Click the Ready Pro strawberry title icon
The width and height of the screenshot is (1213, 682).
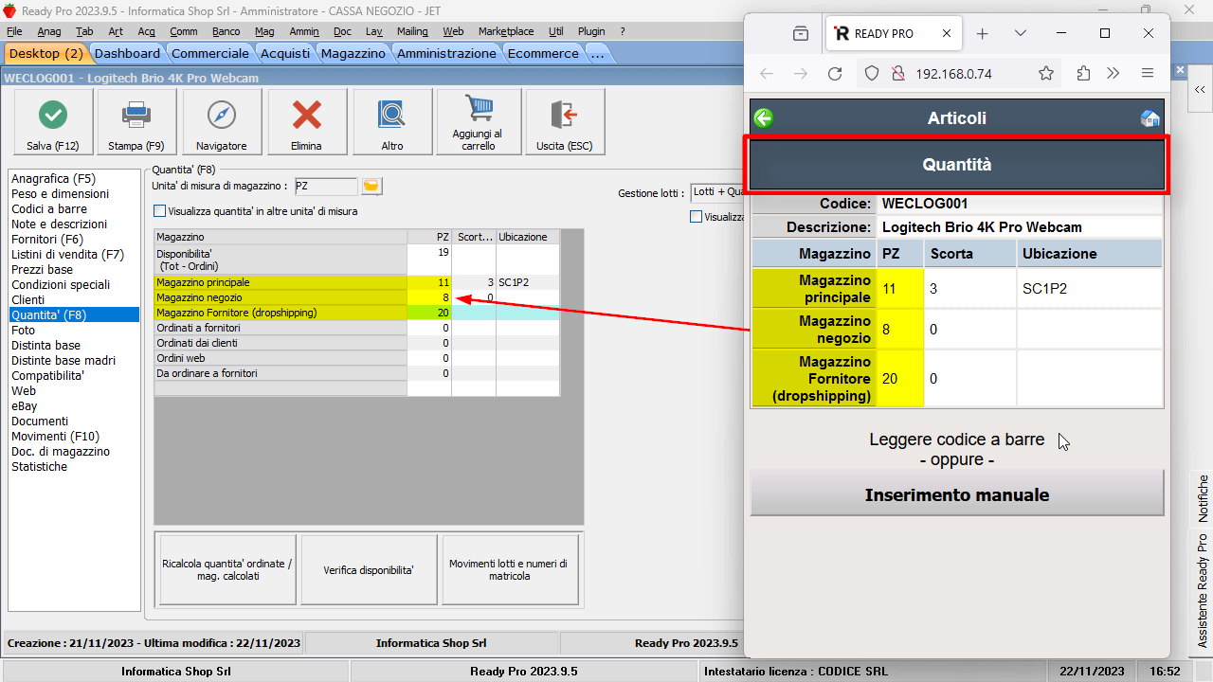9,9
